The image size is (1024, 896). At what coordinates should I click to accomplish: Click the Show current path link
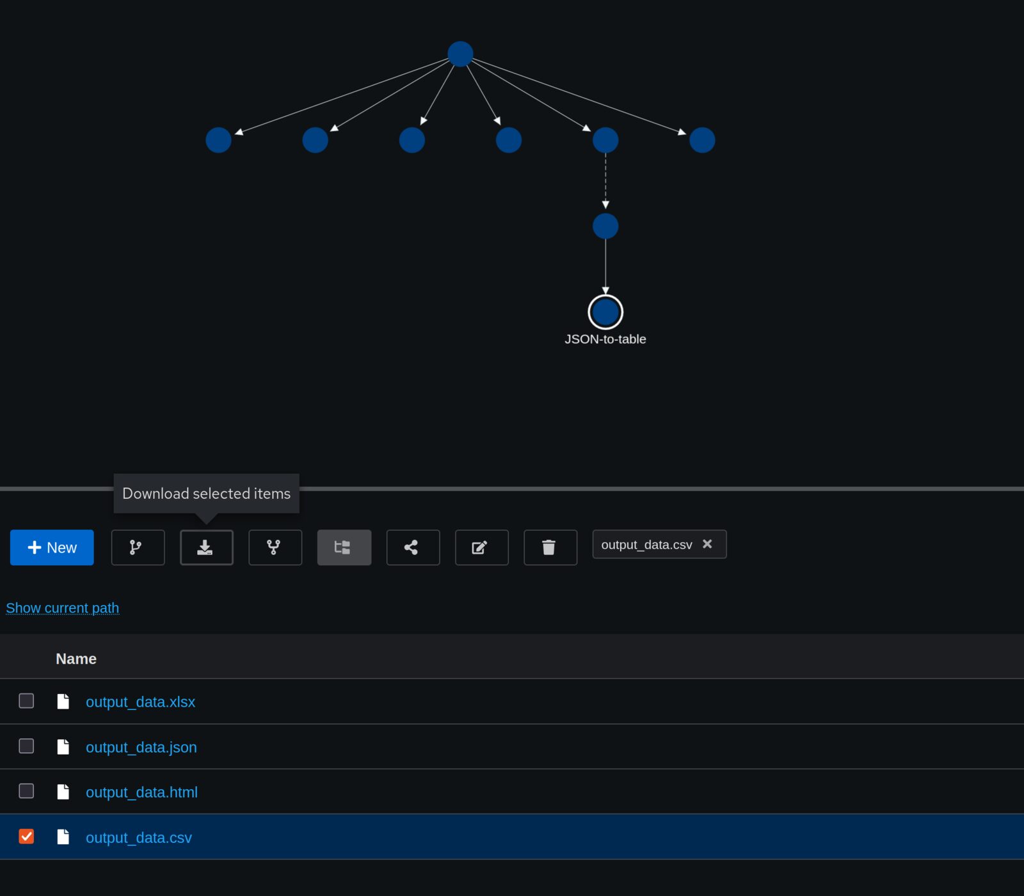tap(63, 608)
